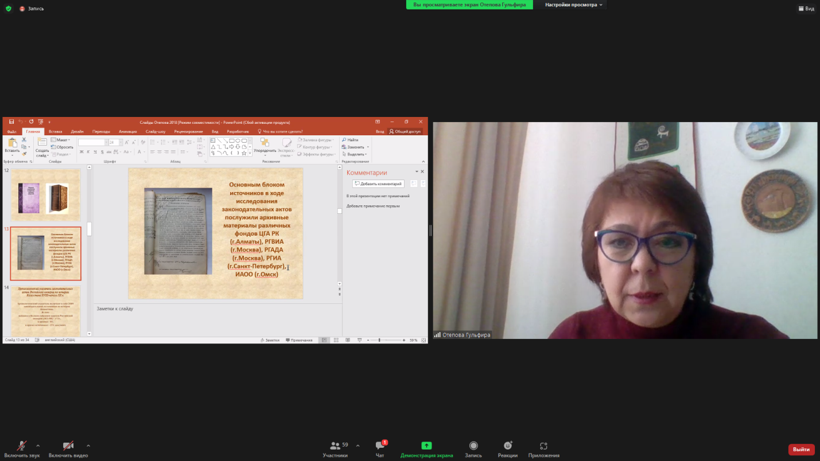The width and height of the screenshot is (820, 461).
Task: Switch to the Вставка ribbon tab
Action: 55,131
